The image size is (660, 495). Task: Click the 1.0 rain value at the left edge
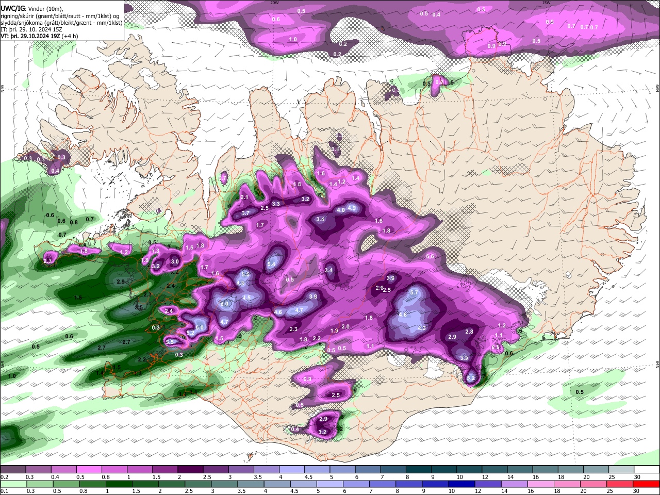point(12,376)
